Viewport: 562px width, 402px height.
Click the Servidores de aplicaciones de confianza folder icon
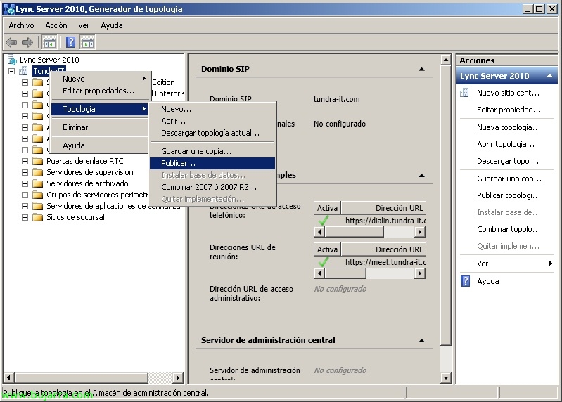[x=38, y=206]
